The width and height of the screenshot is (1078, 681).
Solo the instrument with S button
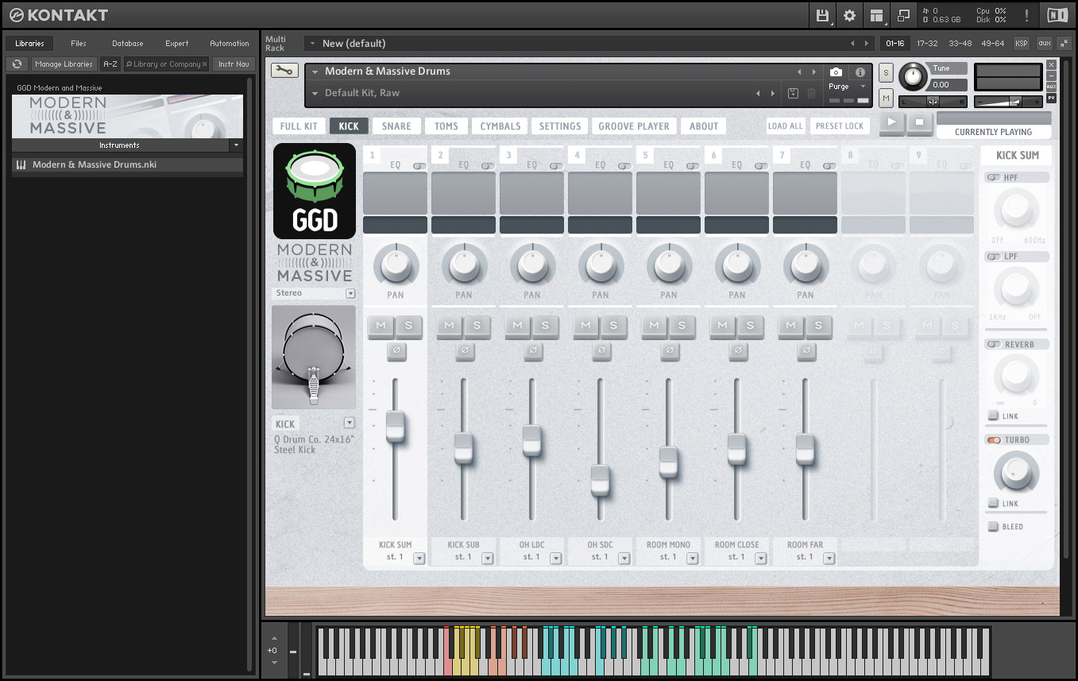887,72
